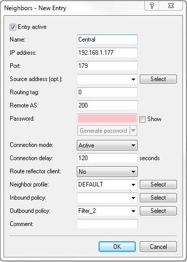Image resolution: width=187 pixels, height=262 pixels.
Task: Click Select next to Source address
Action: pos(158,79)
